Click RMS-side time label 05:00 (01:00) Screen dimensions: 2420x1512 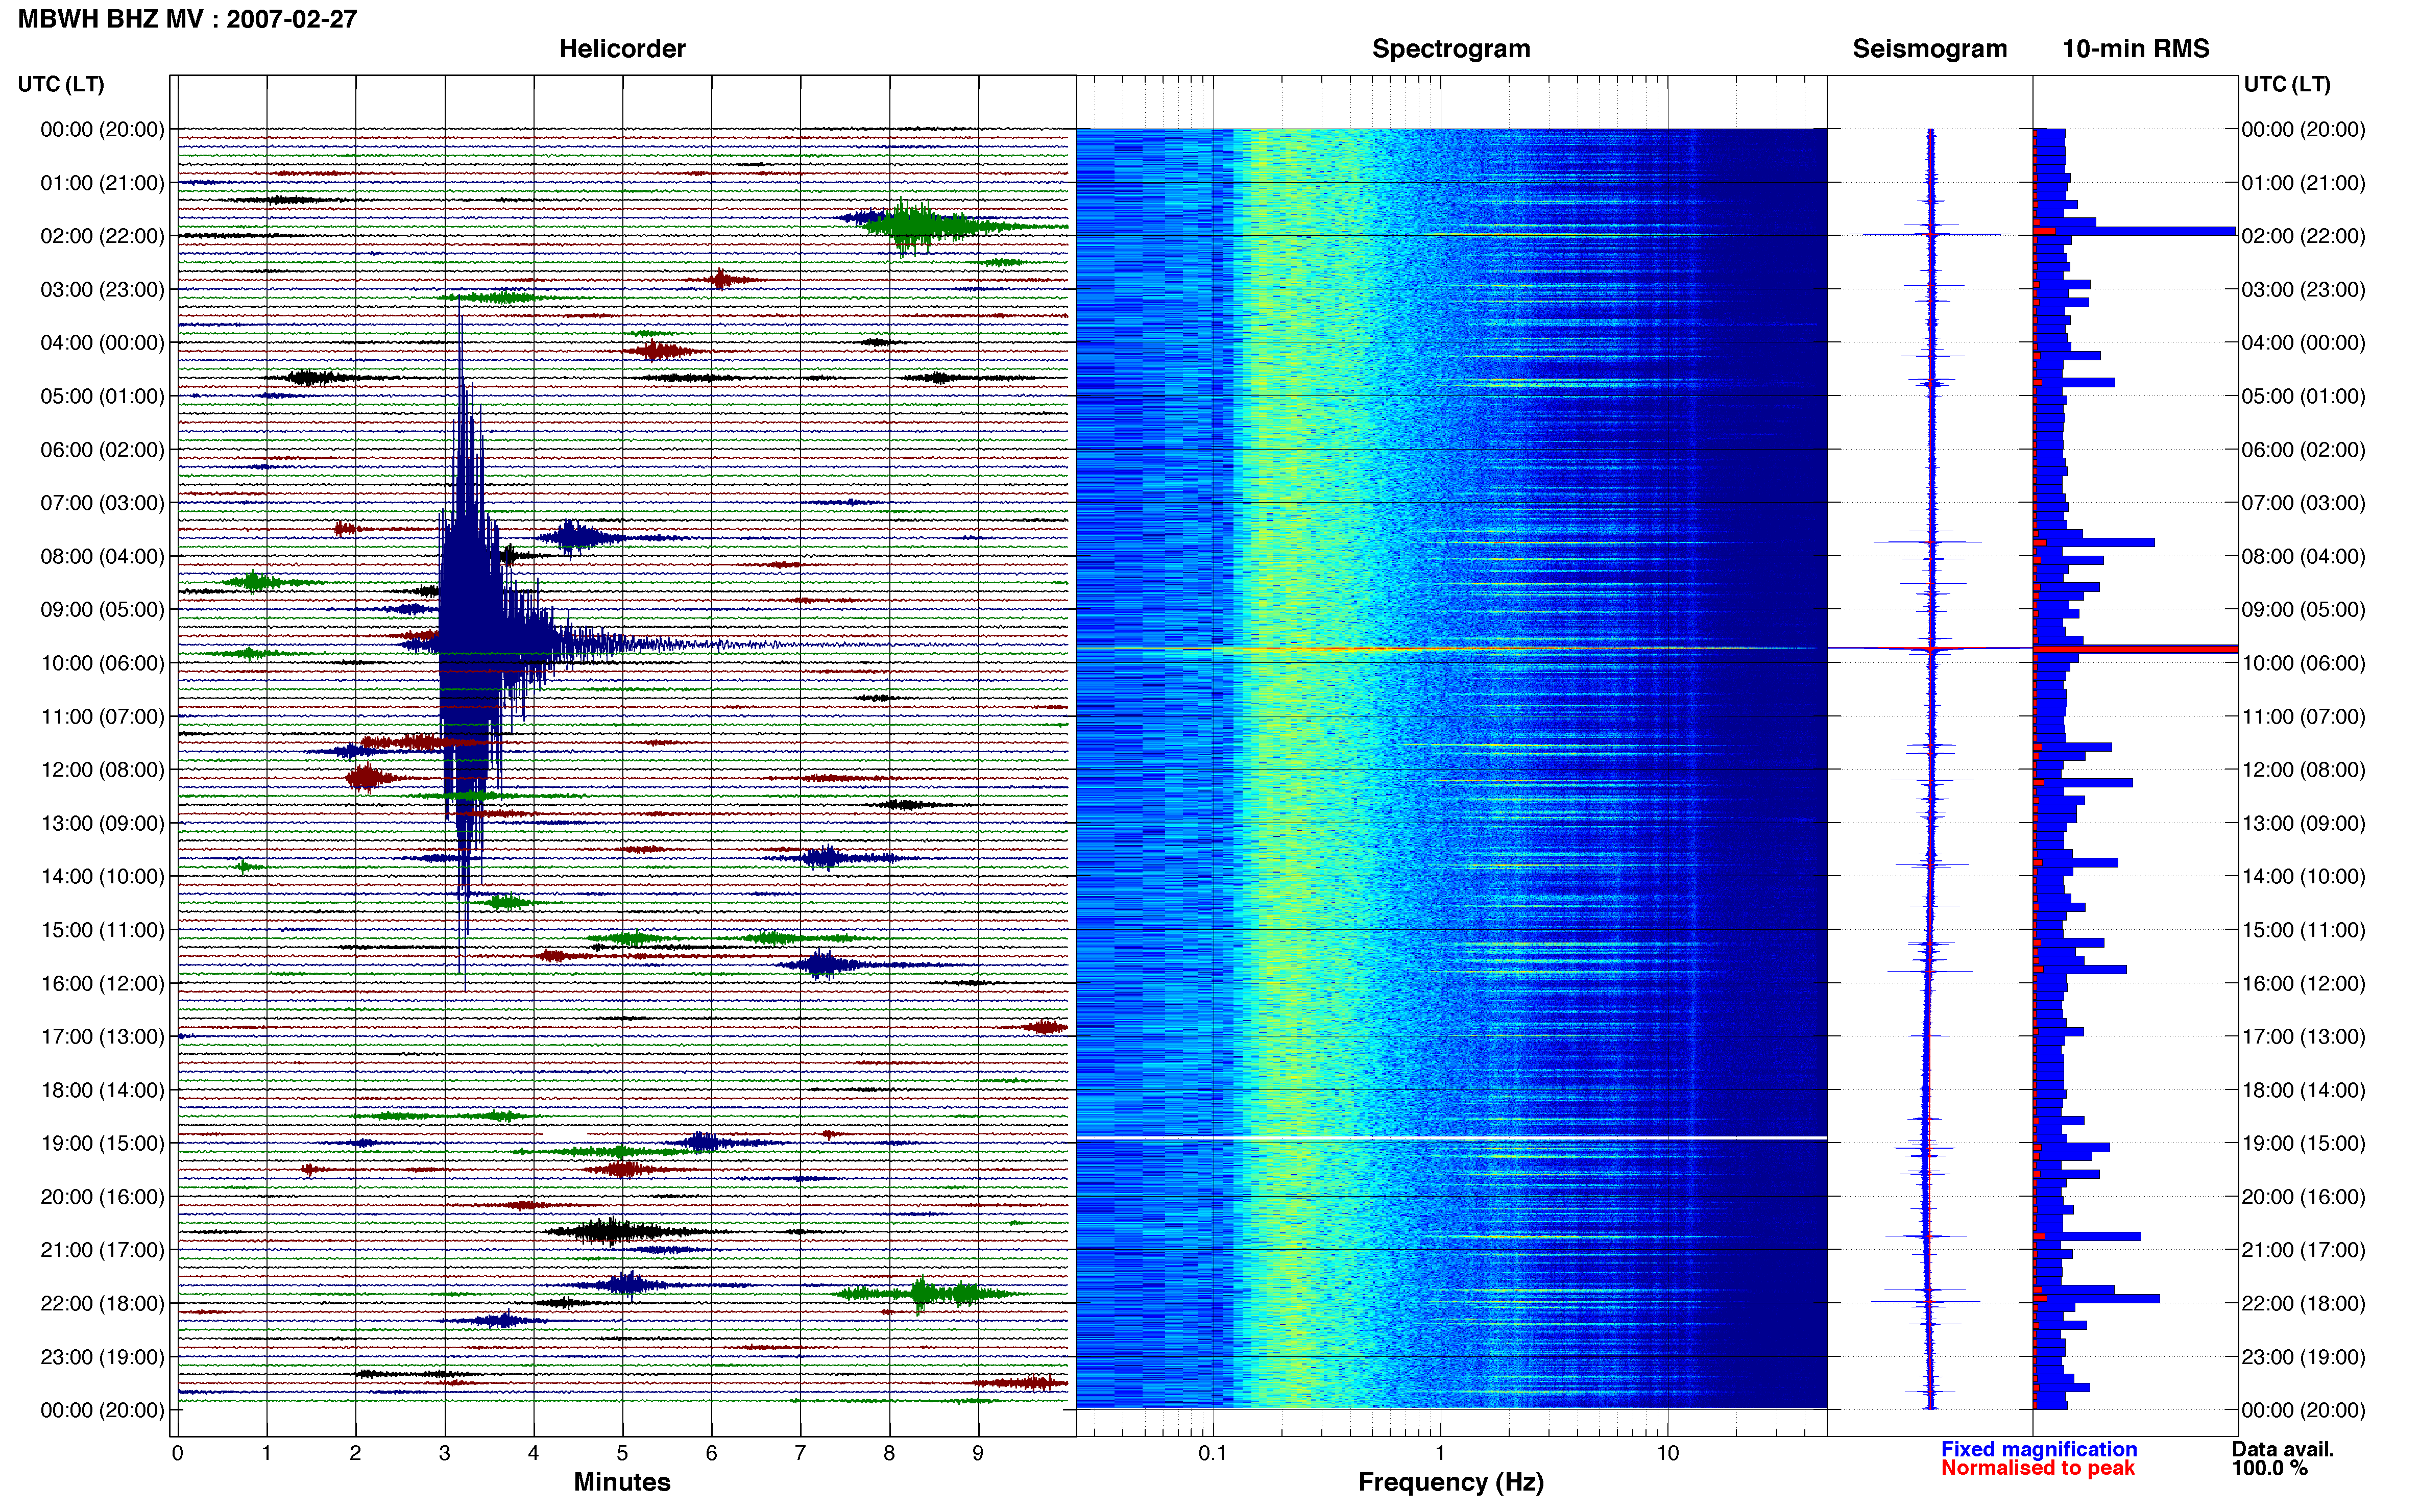2304,396
